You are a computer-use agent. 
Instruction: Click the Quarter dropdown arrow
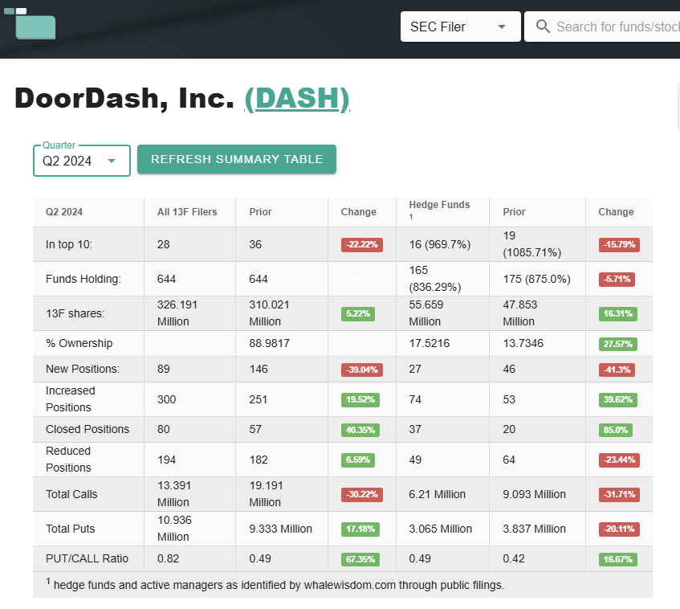tap(112, 161)
